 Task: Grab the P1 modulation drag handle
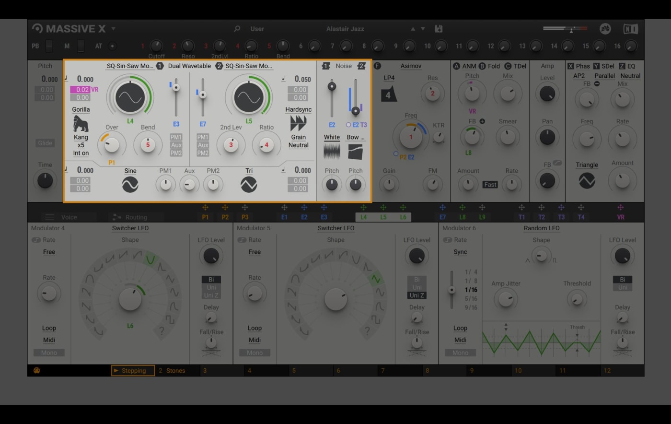[205, 208]
